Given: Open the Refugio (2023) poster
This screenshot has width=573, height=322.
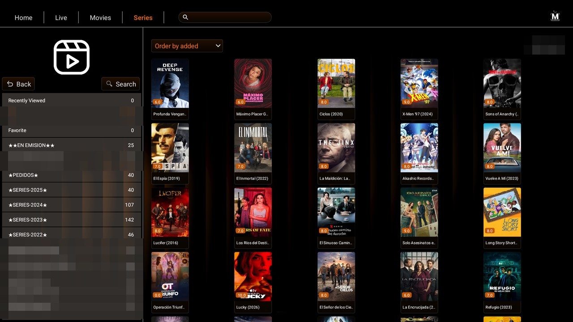Looking at the screenshot, I should (502, 276).
